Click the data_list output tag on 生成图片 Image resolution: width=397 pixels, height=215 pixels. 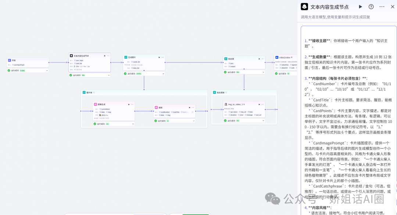[135, 68]
